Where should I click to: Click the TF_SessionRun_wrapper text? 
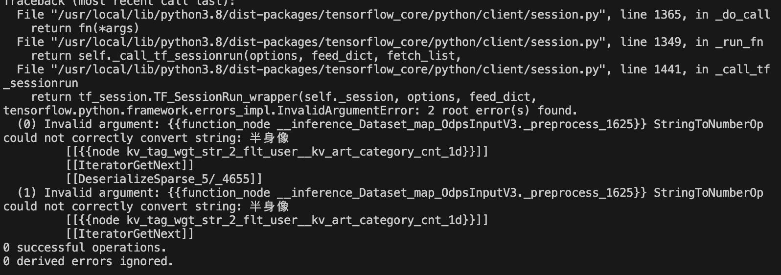[x=226, y=97]
